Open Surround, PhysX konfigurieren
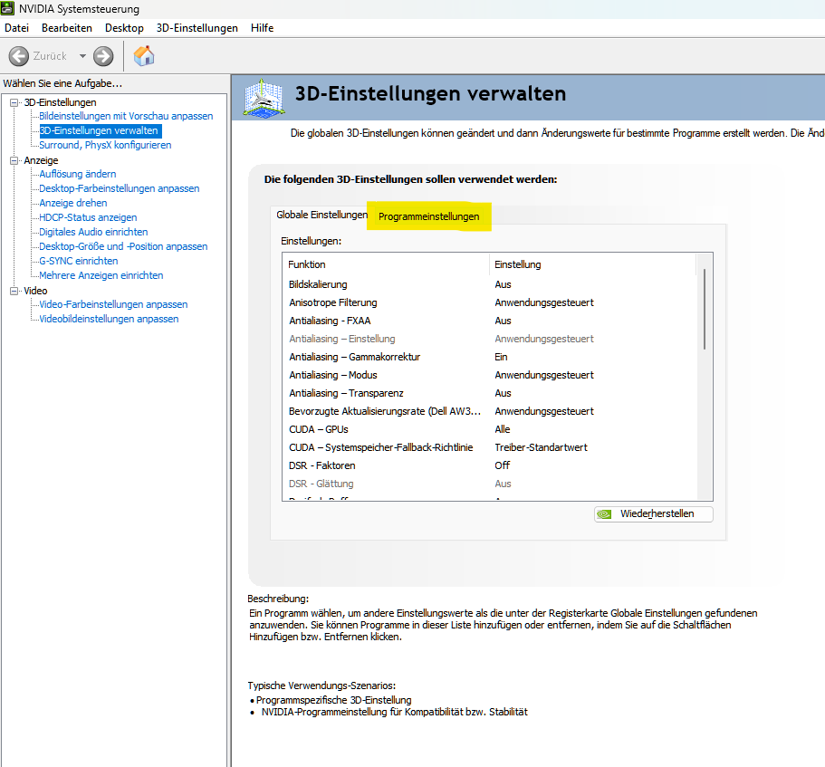Viewport: 825px width, 767px height. pyautogui.click(x=105, y=145)
